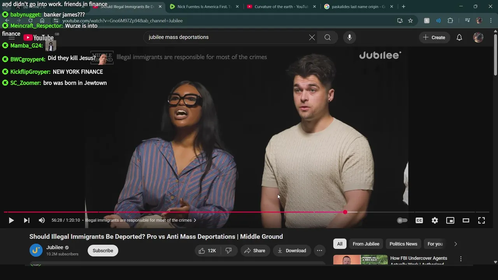Select the 'For you' filter chip

(435, 244)
